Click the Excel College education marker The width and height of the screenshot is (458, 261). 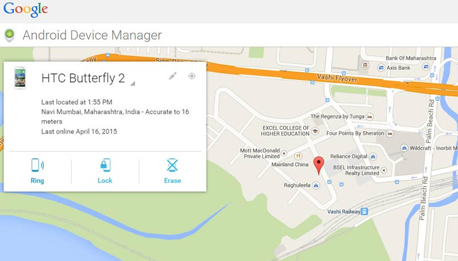tap(315, 131)
